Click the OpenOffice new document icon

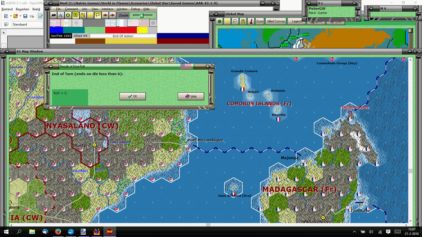[x=6, y=16]
